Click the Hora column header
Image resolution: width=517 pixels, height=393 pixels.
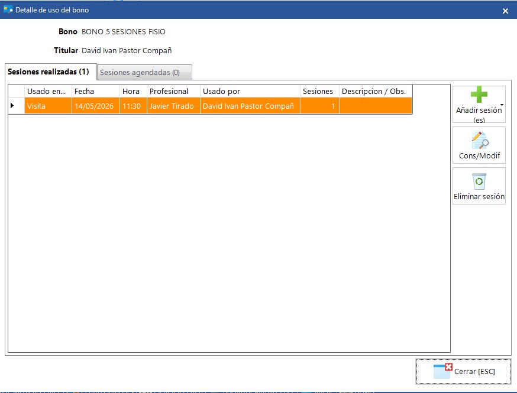click(133, 91)
